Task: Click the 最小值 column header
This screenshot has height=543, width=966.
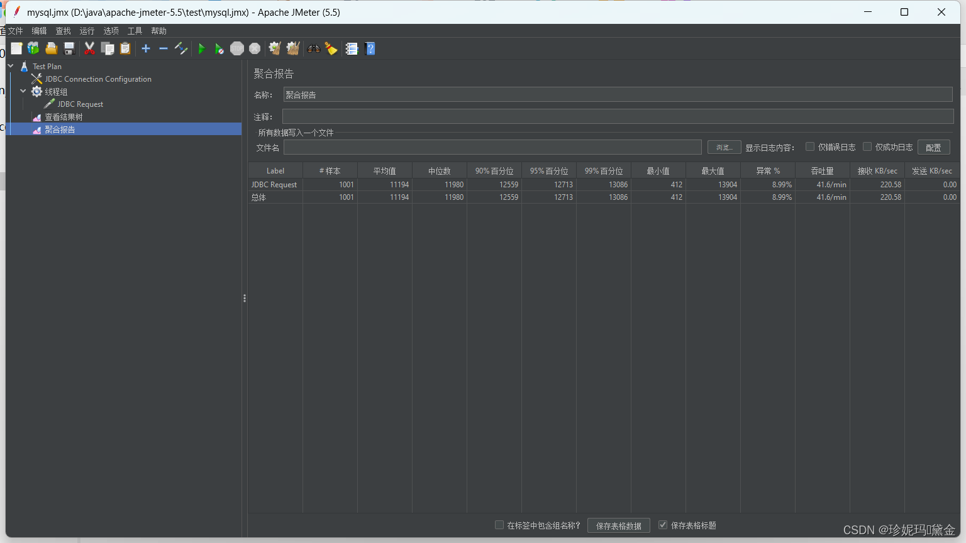Action: 658,171
